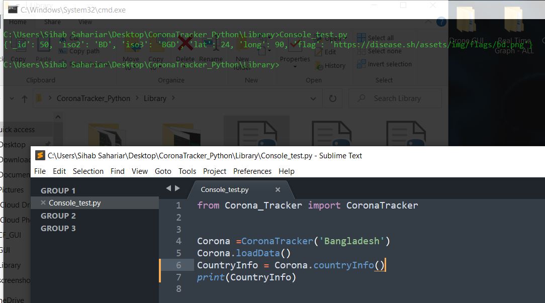This screenshot has width=545, height=303.
Task: Open the Help menu in Sublime Text
Action: pos(287,171)
